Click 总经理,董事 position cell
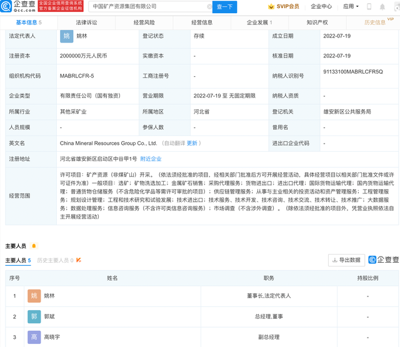Screen dimensions: 400x347 pyautogui.click(x=269, y=316)
